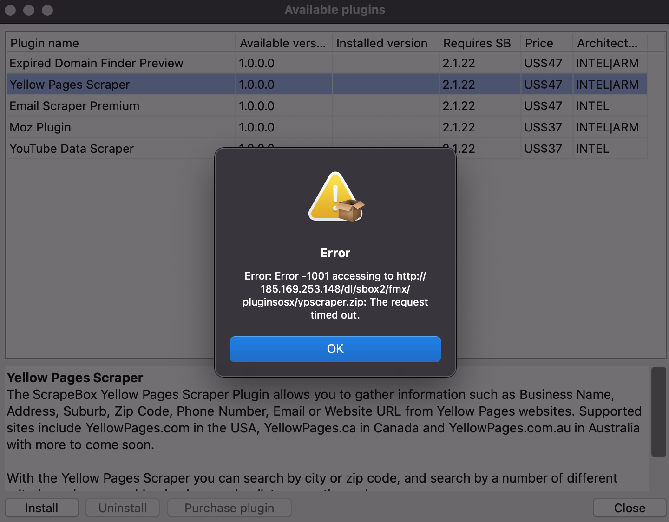Click 2.1.22 requirement of Email Scraper Premium
The height and width of the screenshot is (522, 669).
459,106
